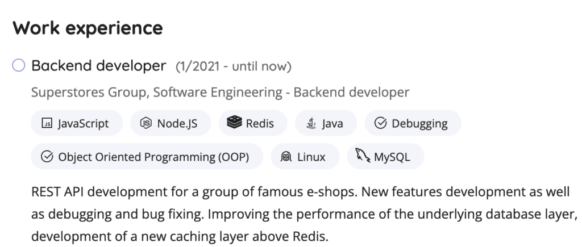Click the Backend developer job title
Viewport: 582px width, 247px height.
(x=98, y=66)
